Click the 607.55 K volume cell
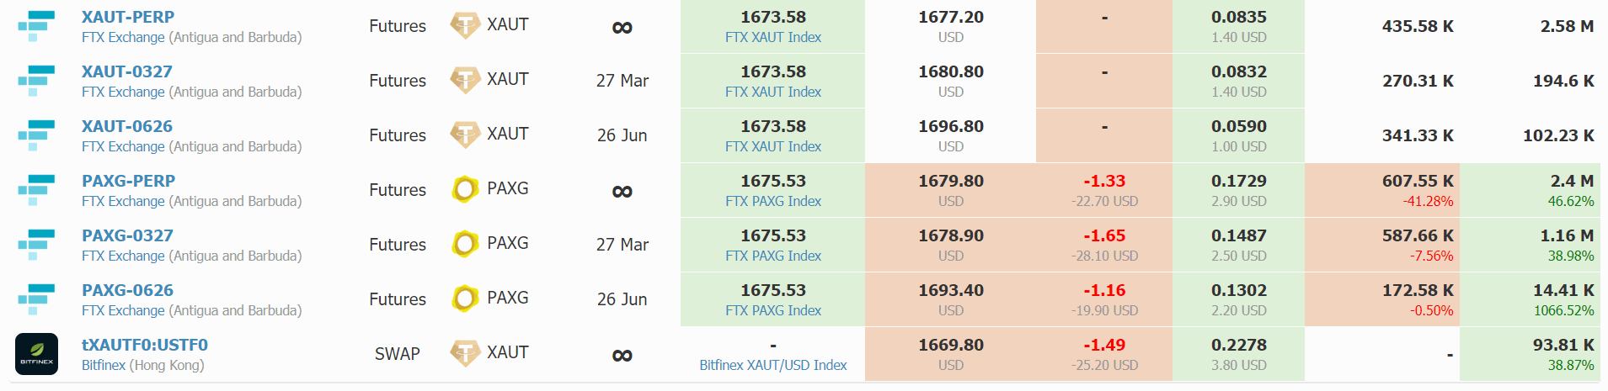The height and width of the screenshot is (391, 1608). [x=1382, y=190]
